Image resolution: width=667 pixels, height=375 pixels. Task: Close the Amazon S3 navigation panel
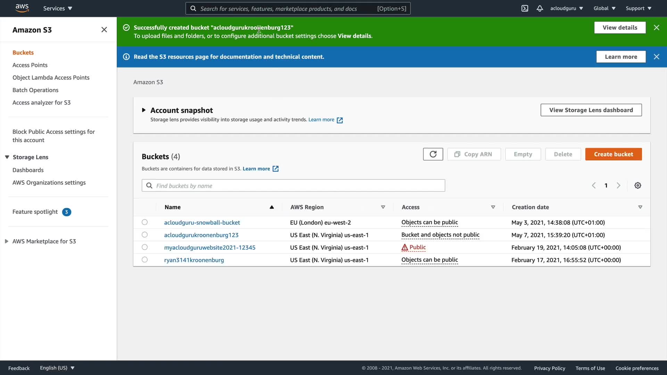coord(104,30)
